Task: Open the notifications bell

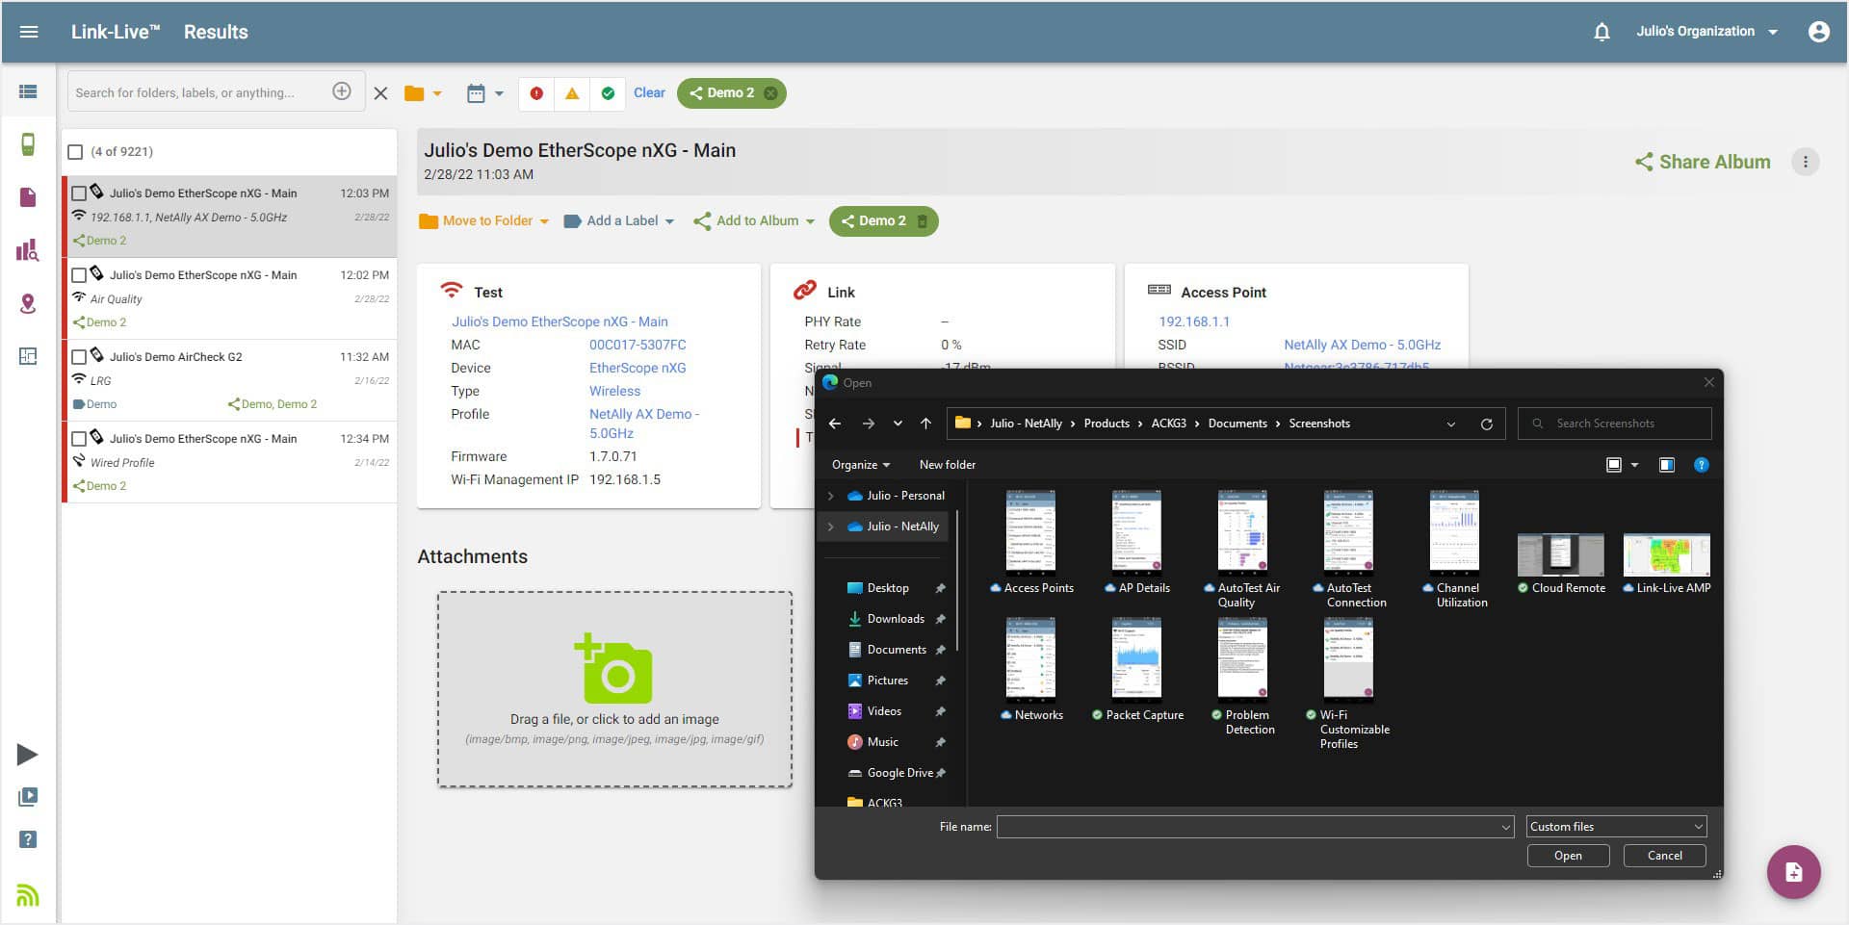Action: click(1602, 32)
